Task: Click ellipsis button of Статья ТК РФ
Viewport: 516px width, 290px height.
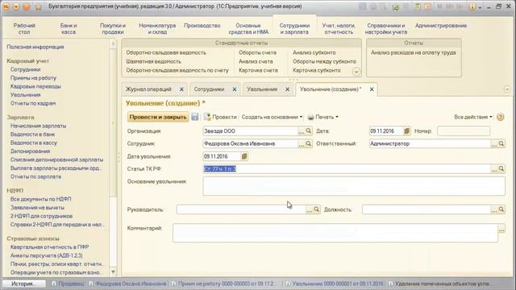Action: 494,168
